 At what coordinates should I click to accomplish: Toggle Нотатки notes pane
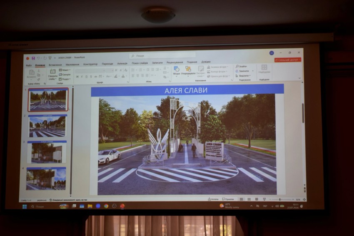point(213,199)
